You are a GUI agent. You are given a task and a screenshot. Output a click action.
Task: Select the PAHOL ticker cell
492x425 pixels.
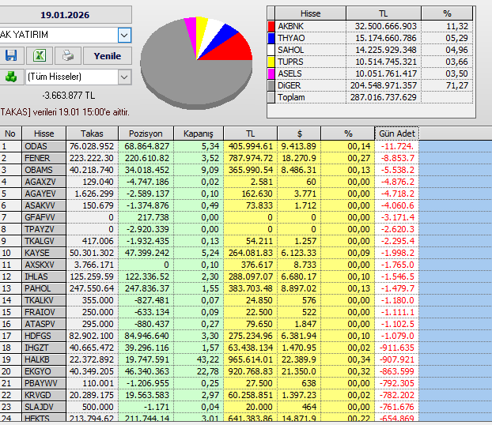point(44,288)
